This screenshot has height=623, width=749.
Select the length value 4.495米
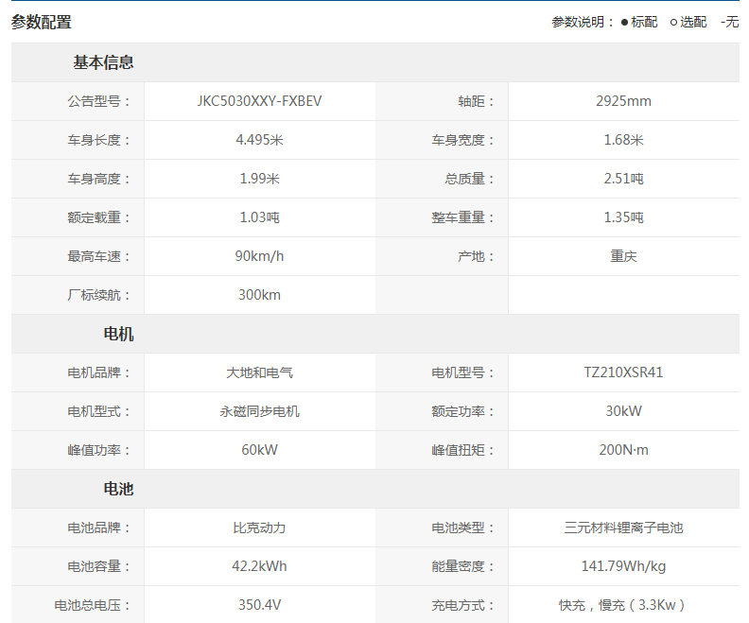tap(259, 140)
